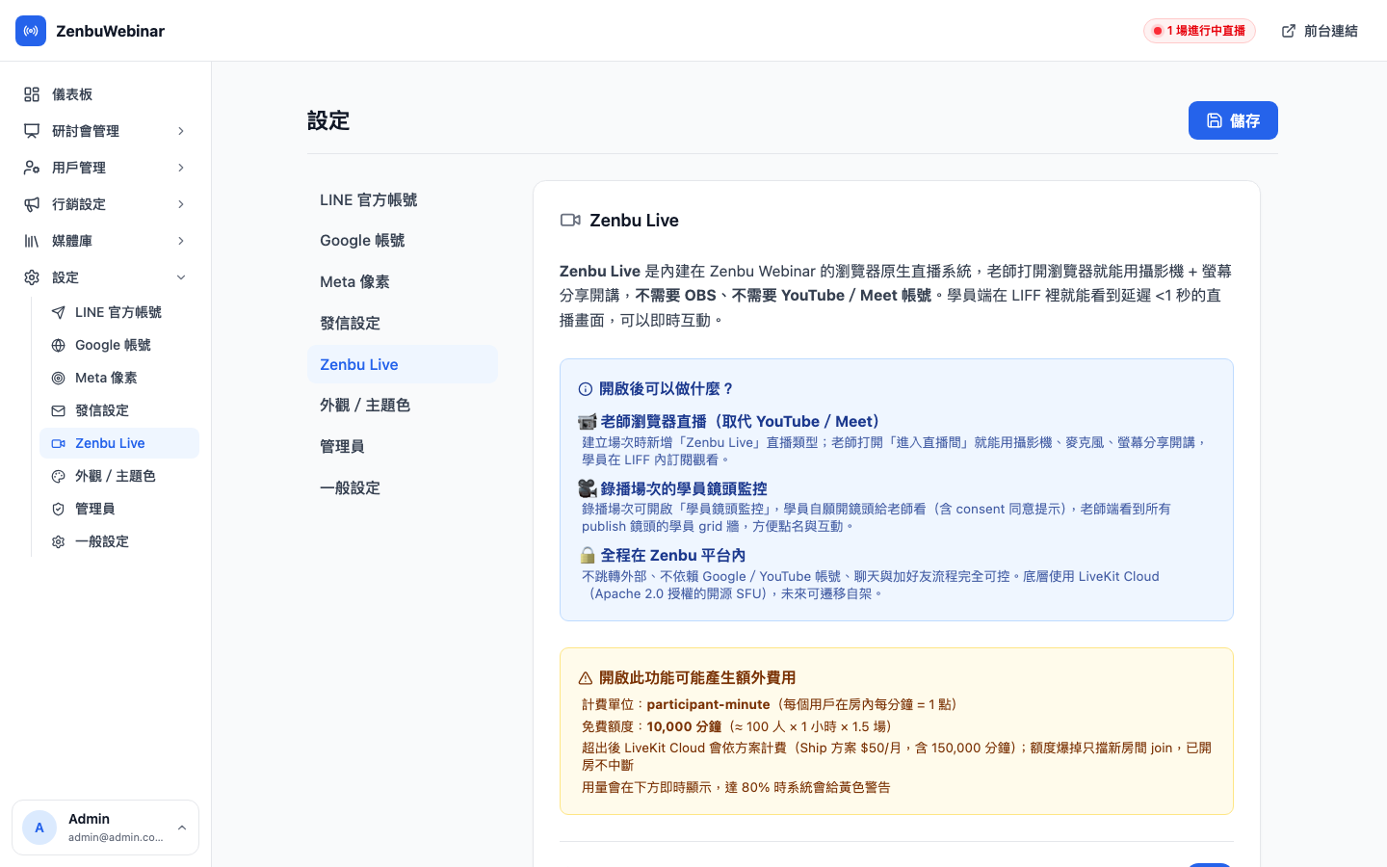The image size is (1387, 867).
Task: Click the 1 場進行中直播 live badge
Action: 1199,31
